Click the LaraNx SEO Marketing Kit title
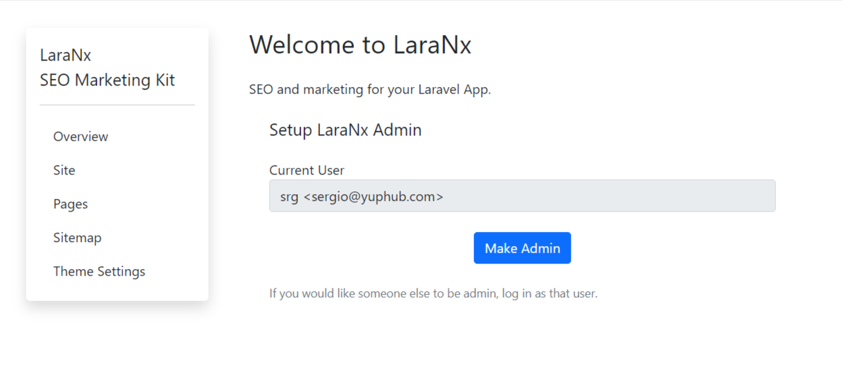The image size is (842, 385). point(107,67)
